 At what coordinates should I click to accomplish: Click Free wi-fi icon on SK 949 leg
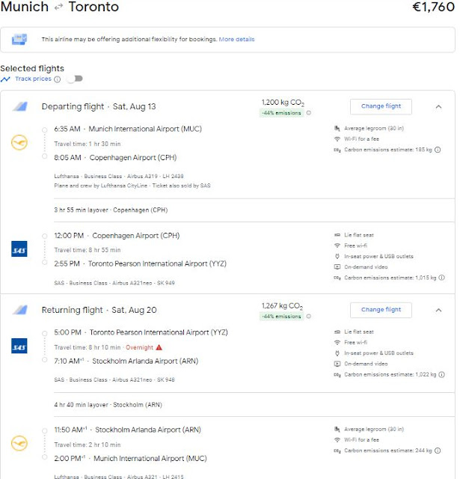click(337, 245)
